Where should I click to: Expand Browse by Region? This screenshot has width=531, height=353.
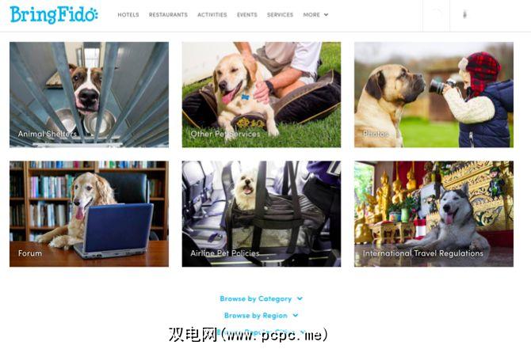[x=261, y=316]
